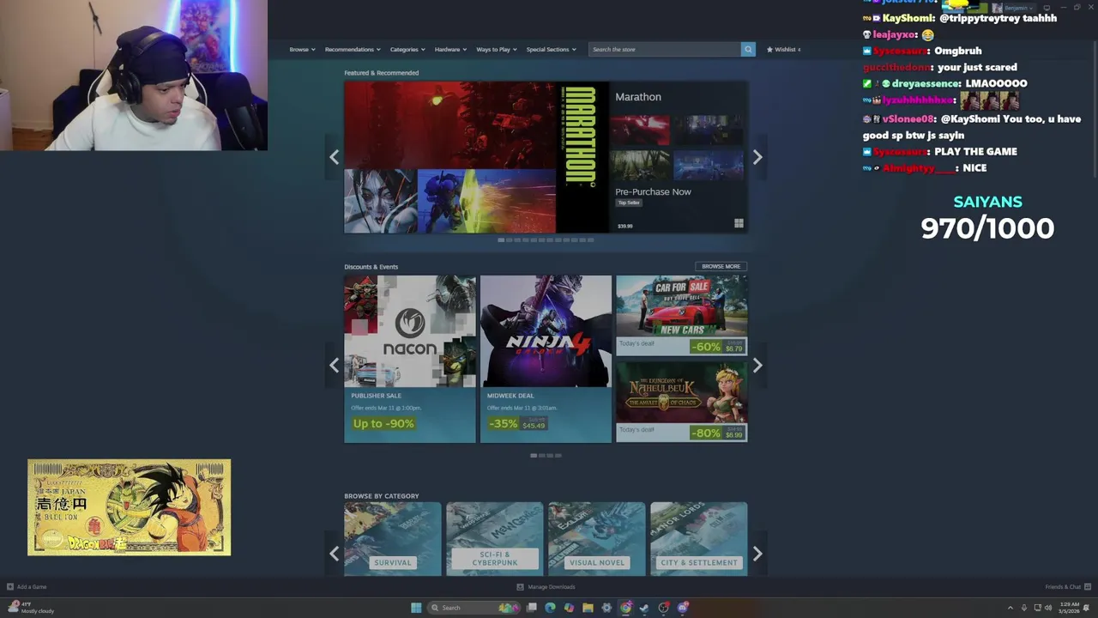The image size is (1098, 618).
Task: Open the Dungeon of Naheulbeuk deal card
Action: pos(682,402)
